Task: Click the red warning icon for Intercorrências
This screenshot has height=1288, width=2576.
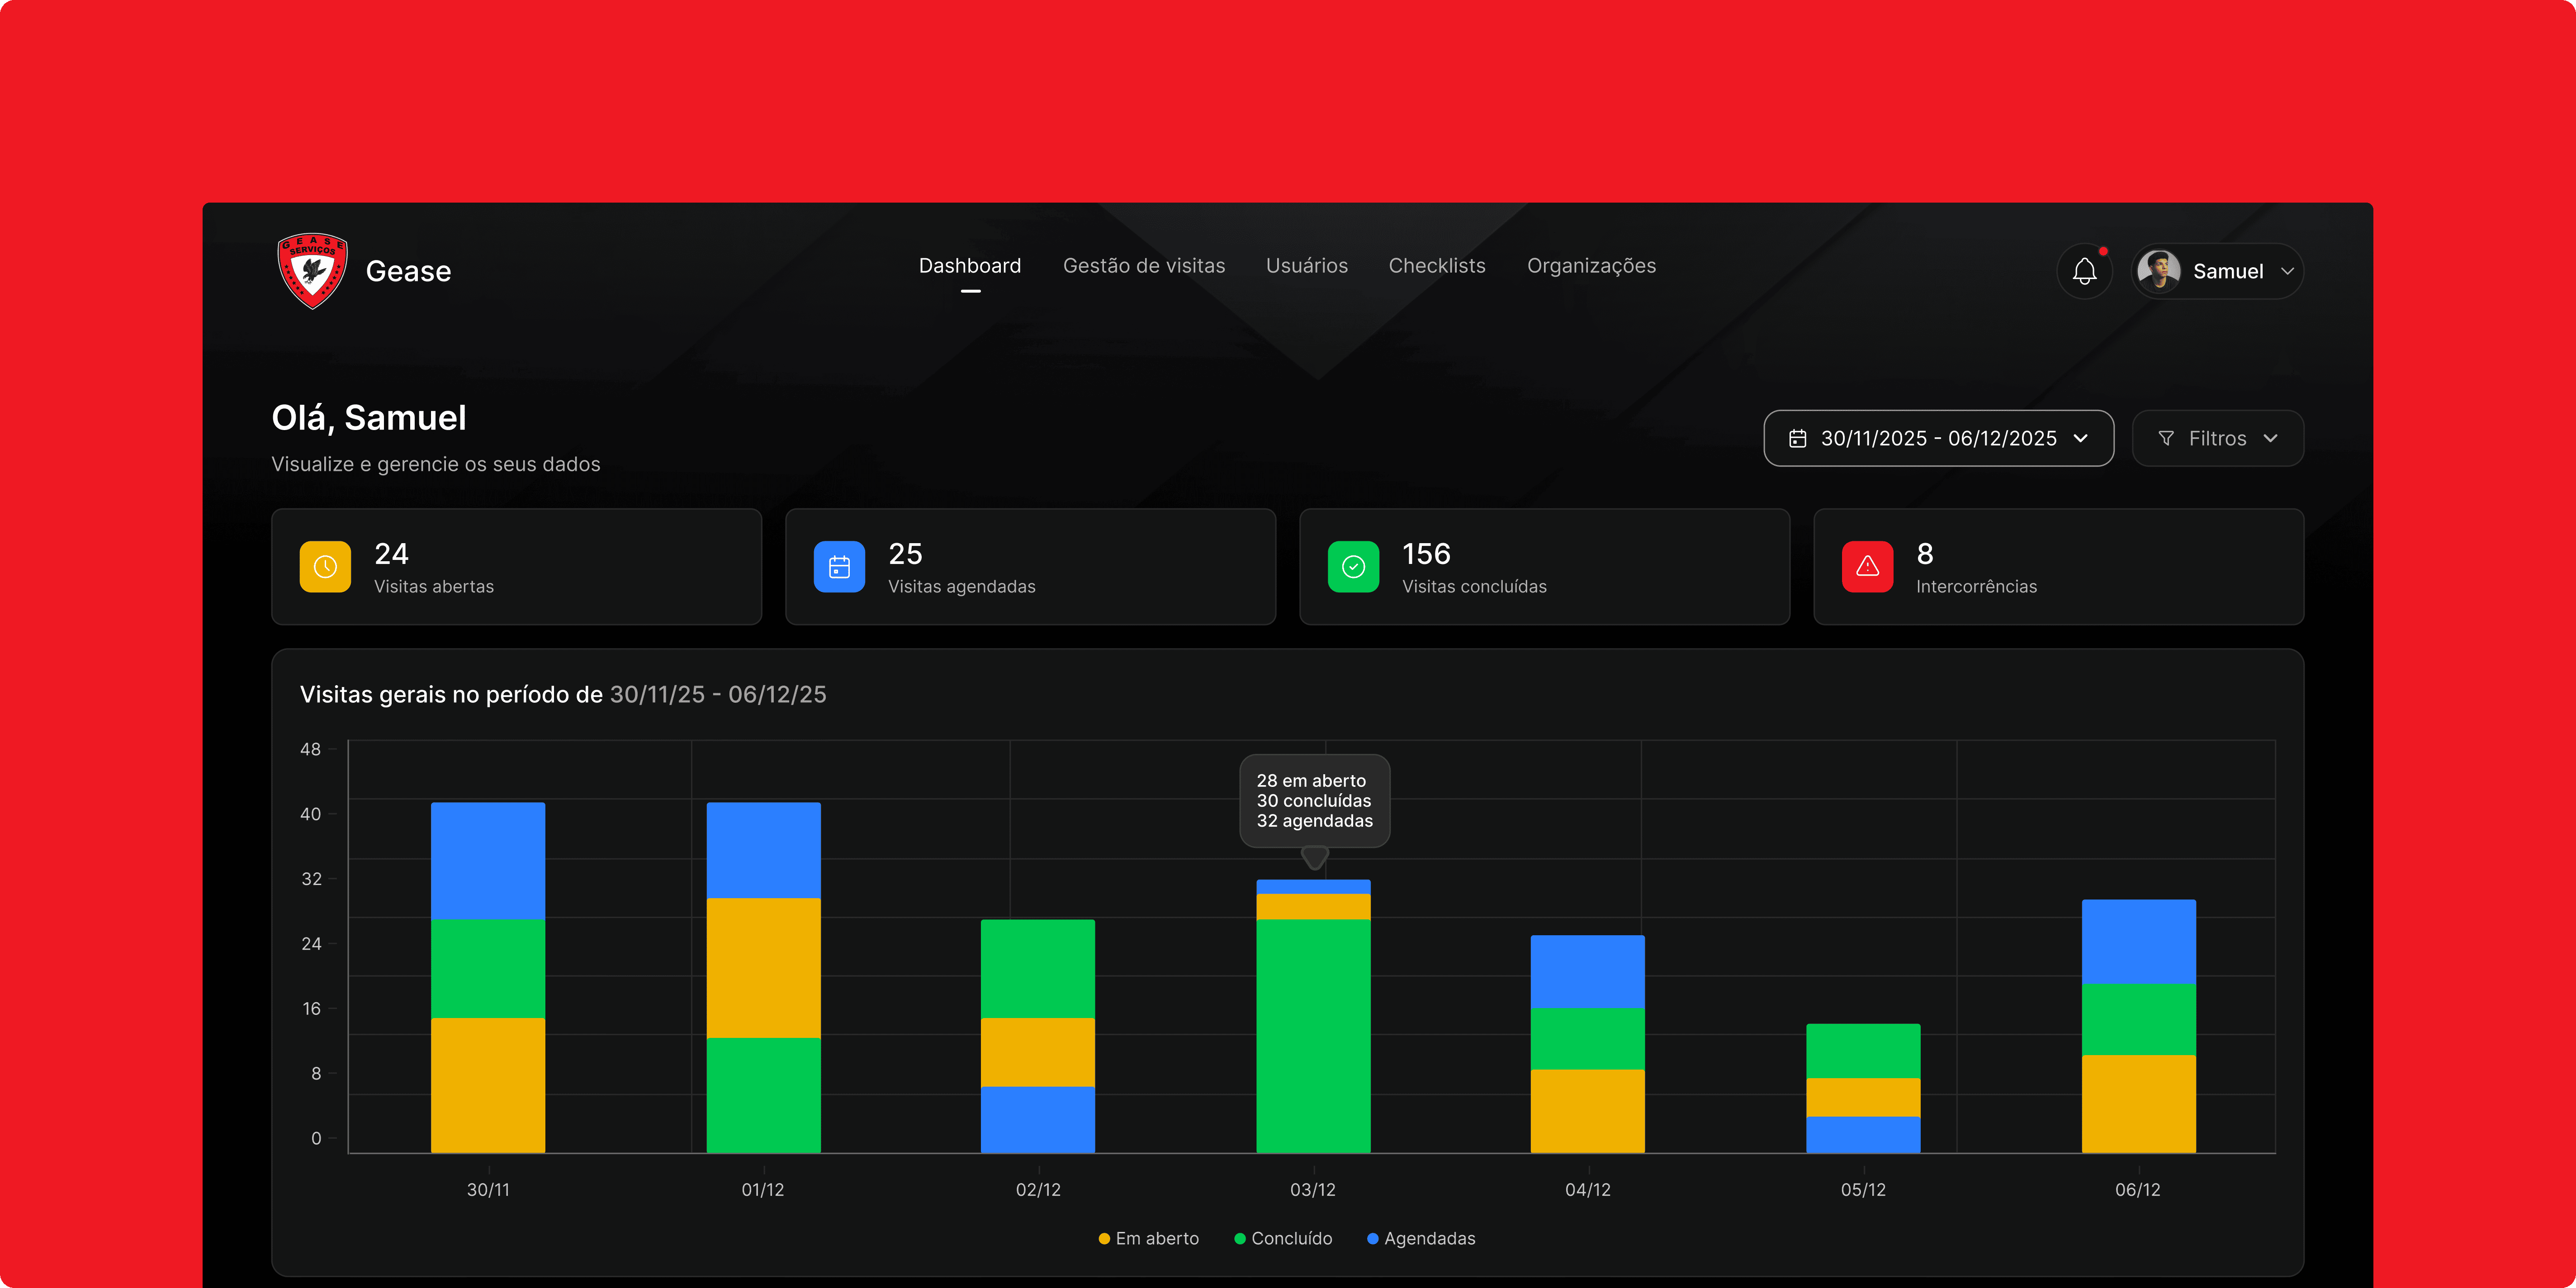Action: tap(1867, 567)
